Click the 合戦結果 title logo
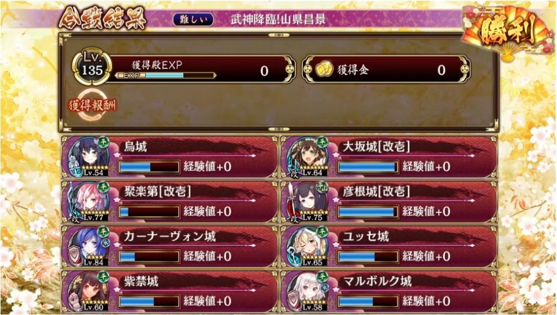Screen dimensions: 557x315 pyautogui.click(x=103, y=17)
